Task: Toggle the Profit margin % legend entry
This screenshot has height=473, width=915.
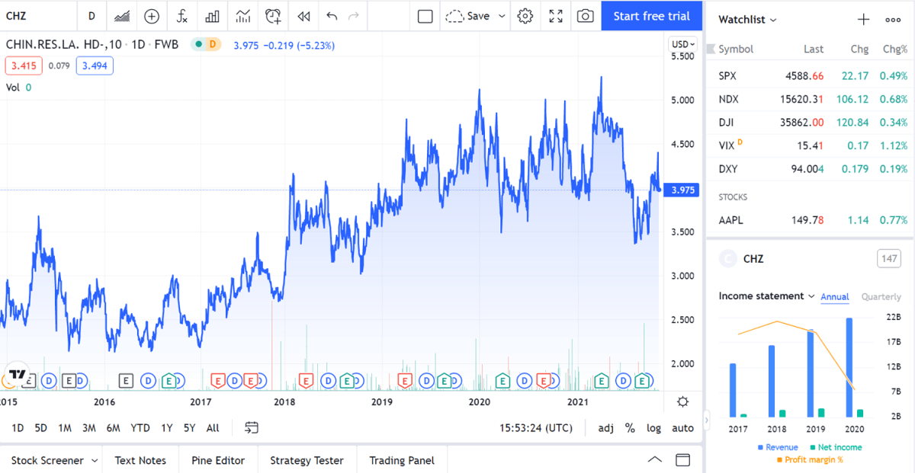Action: point(810,459)
